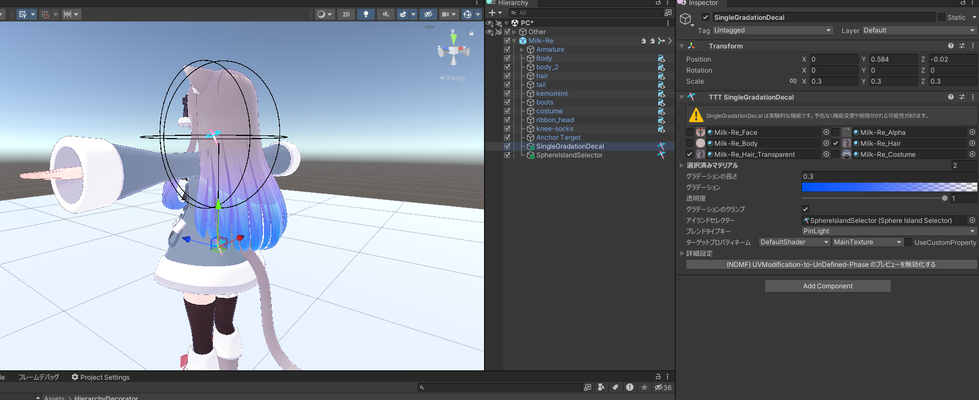The height and width of the screenshot is (400, 979).
Task: Switch Scene view to 2D mode
Action: 346,14
